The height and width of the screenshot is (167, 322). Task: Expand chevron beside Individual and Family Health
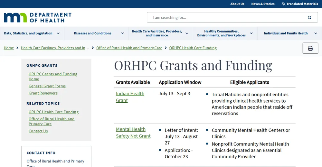pyautogui.click(x=316, y=33)
